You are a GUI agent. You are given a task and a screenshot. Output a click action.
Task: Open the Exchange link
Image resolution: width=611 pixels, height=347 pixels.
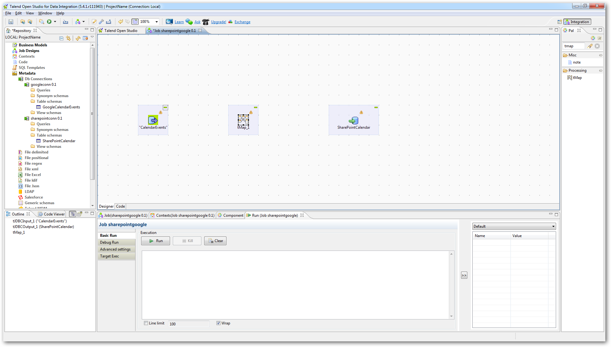click(x=242, y=22)
